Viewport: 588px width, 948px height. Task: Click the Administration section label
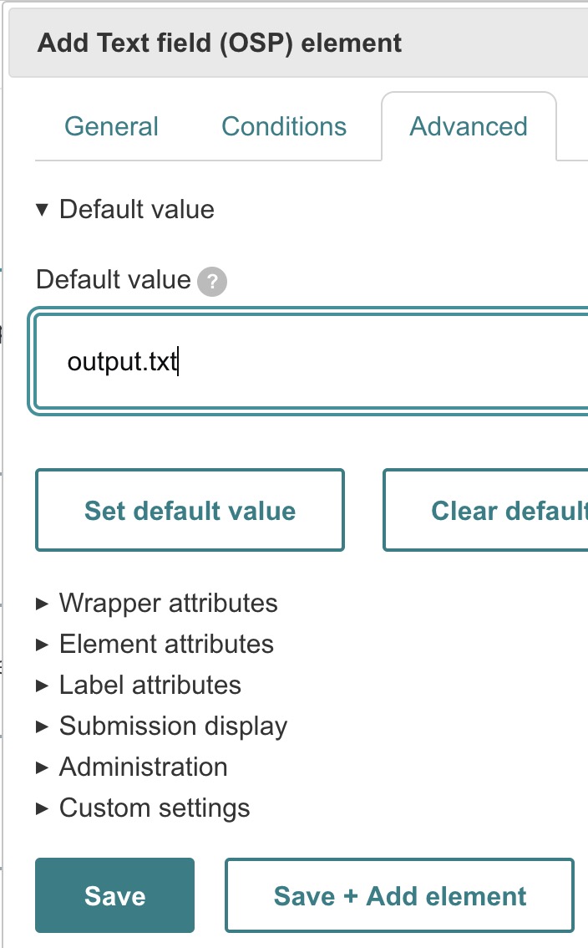(143, 767)
